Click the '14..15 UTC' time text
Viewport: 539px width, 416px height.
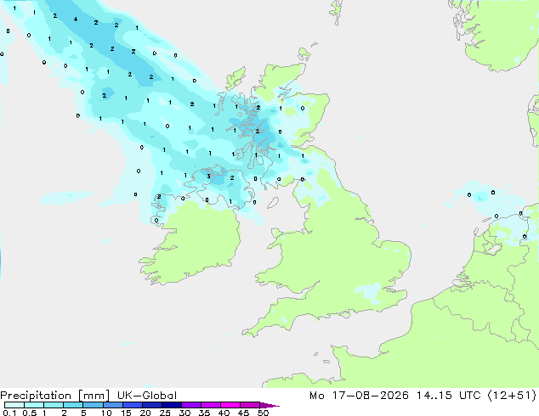click(x=449, y=396)
